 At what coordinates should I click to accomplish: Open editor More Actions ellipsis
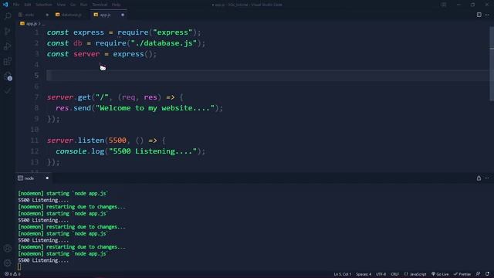click(x=487, y=15)
